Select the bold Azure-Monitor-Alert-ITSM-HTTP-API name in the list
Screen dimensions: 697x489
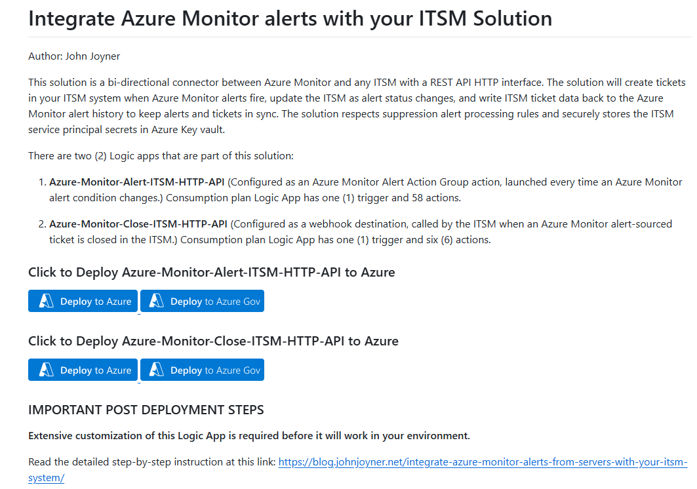click(136, 182)
